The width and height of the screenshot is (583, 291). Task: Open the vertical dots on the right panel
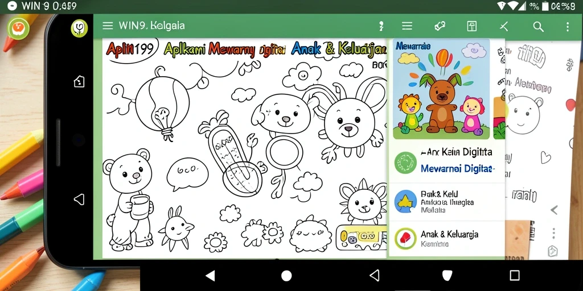tap(553, 234)
